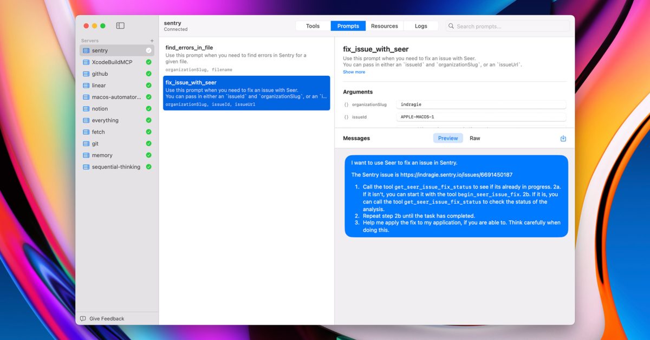Toggle the sidebar panel icon
The width and height of the screenshot is (650, 340).
coord(120,25)
